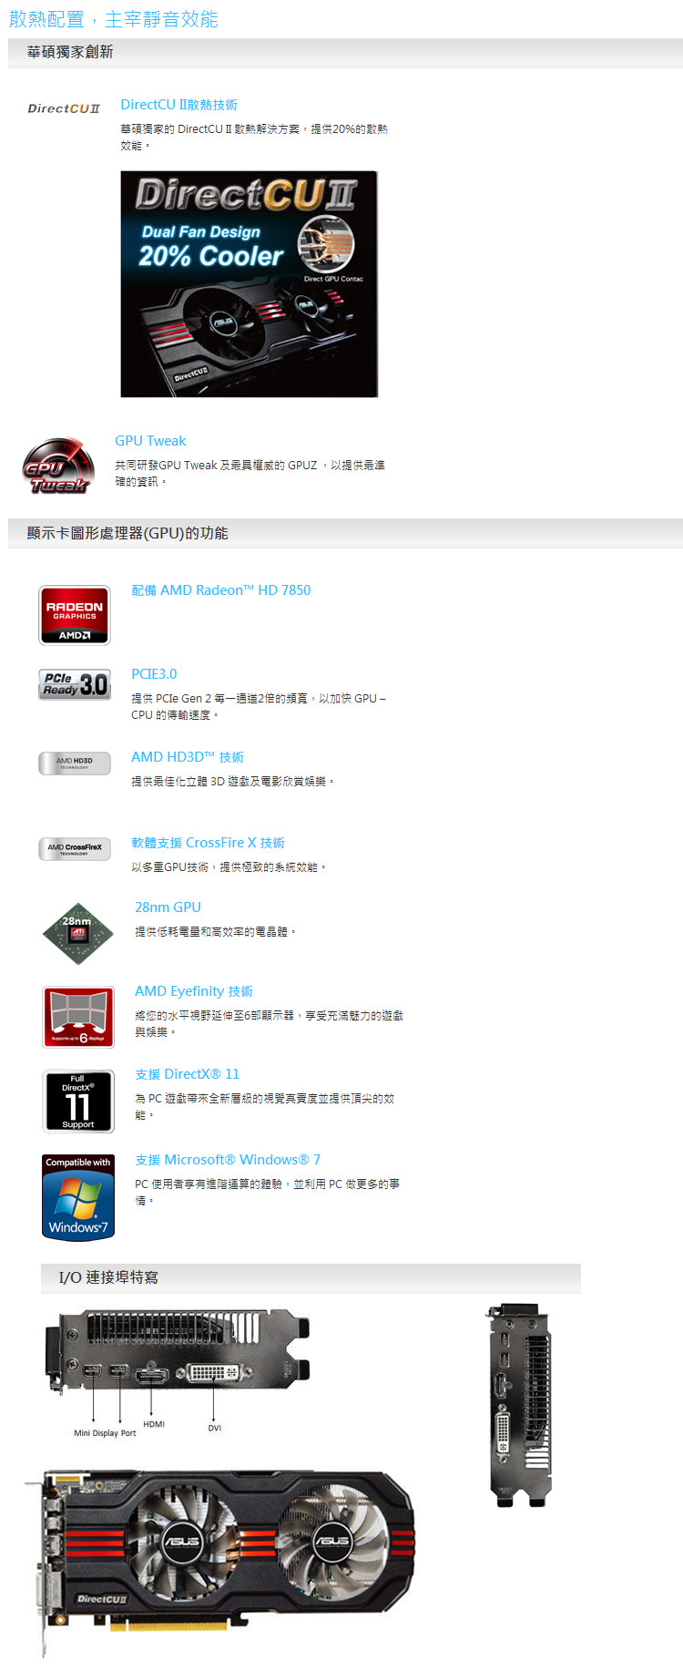
Task: Click the PCIe Ready 3.0 badge
Action: click(x=75, y=684)
